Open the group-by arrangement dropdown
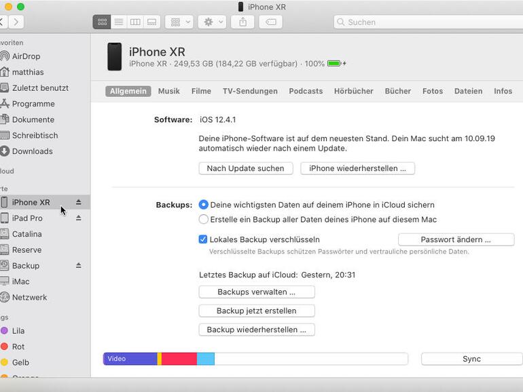The height and width of the screenshot is (392, 523). point(179,22)
